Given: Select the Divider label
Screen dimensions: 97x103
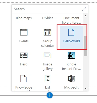Looking at the screenshot, I should tap(47, 18).
